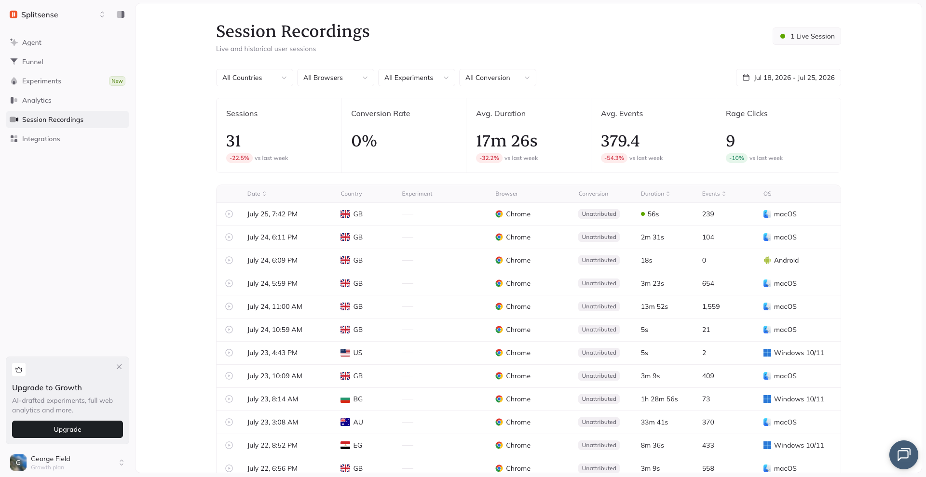
Task: Click George Field's avatar
Action: click(18, 463)
